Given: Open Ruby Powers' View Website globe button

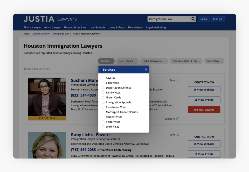Looking at the screenshot, I should pos(204,144).
